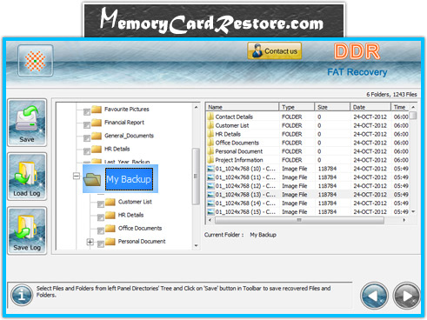Click the Personal Document folder icon in tree
This screenshot has height=320, width=427.
pos(110,242)
